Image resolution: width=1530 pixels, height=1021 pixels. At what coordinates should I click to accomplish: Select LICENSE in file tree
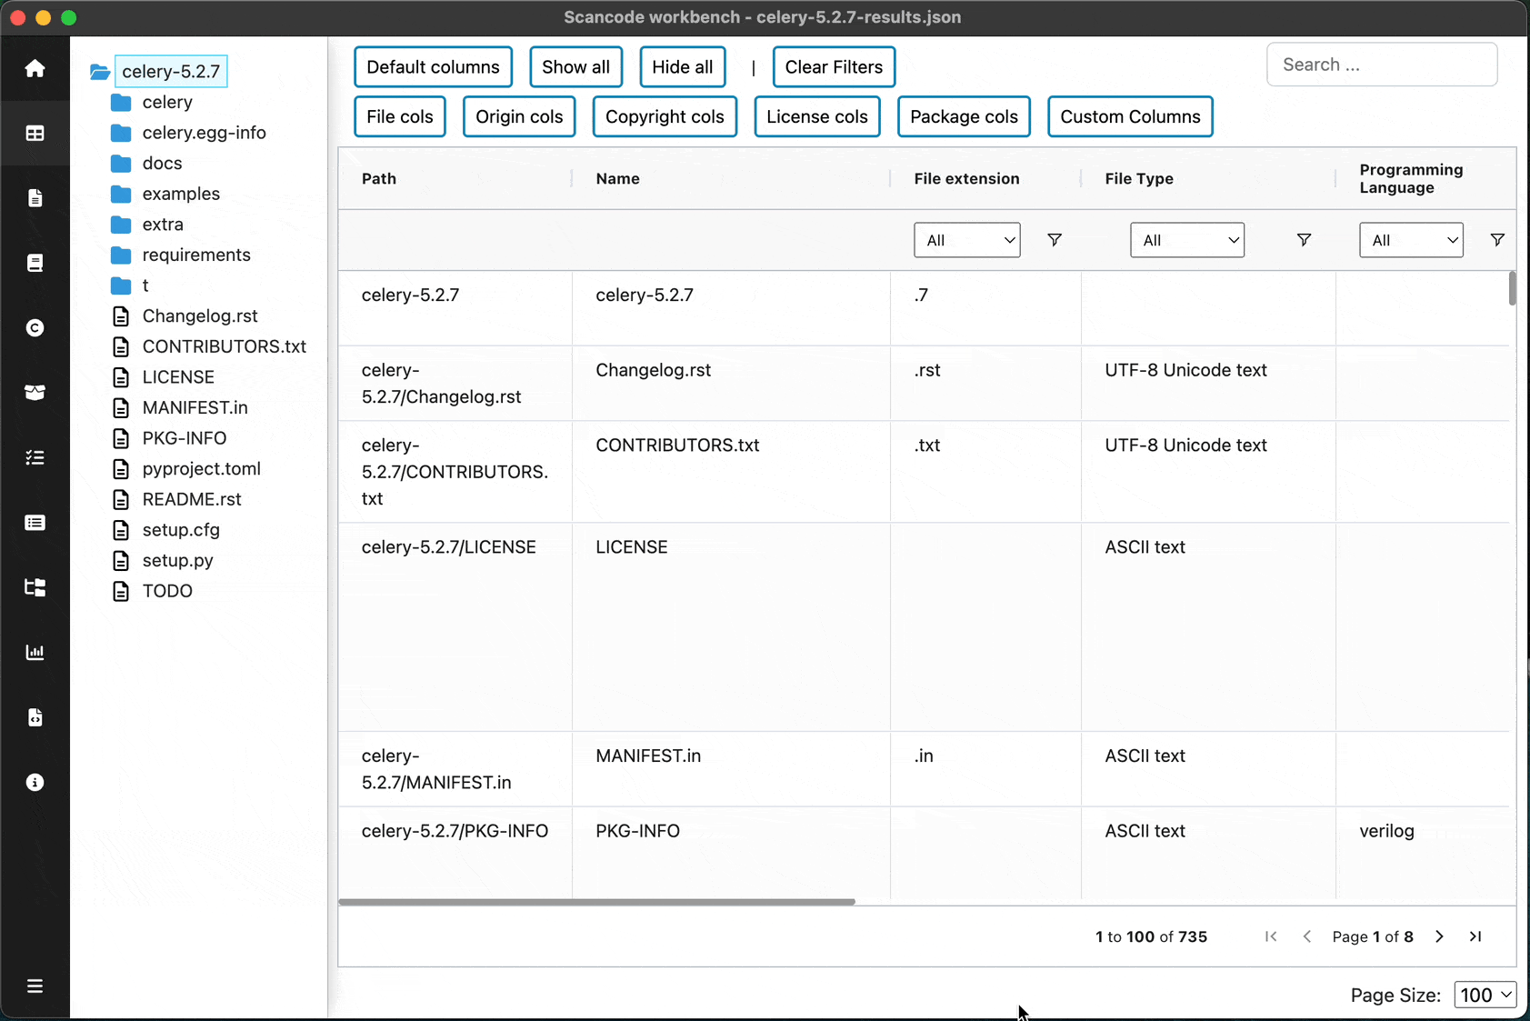pos(178,376)
